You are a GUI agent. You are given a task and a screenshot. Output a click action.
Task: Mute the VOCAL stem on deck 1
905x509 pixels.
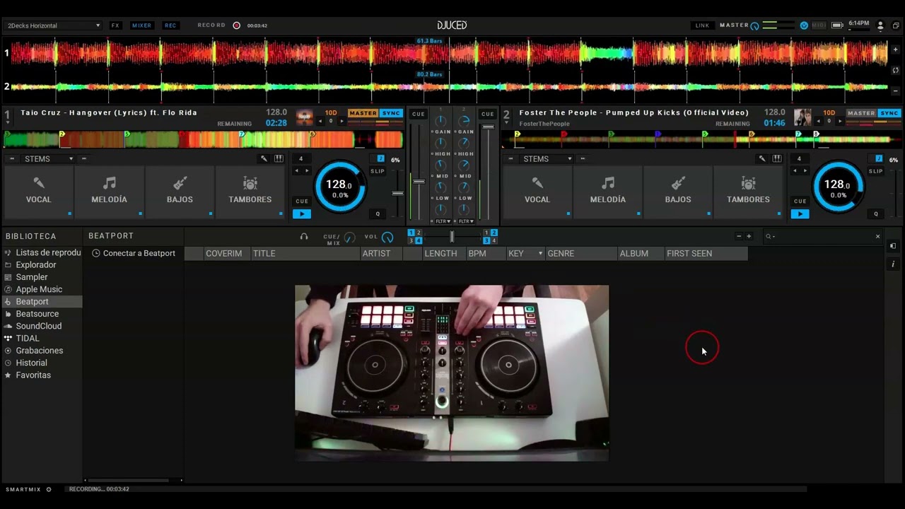click(x=38, y=191)
